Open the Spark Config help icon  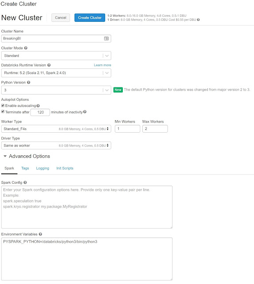pos(25,182)
